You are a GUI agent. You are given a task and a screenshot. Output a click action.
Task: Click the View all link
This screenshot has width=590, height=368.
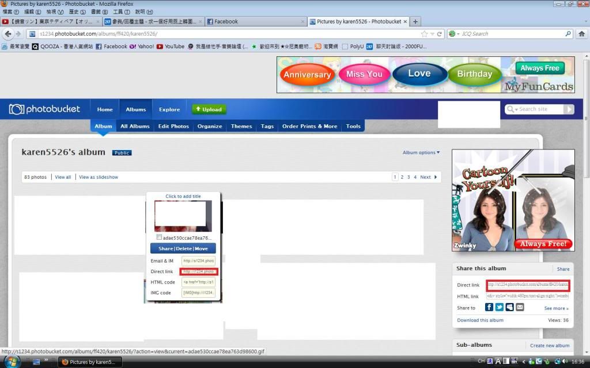pos(63,177)
